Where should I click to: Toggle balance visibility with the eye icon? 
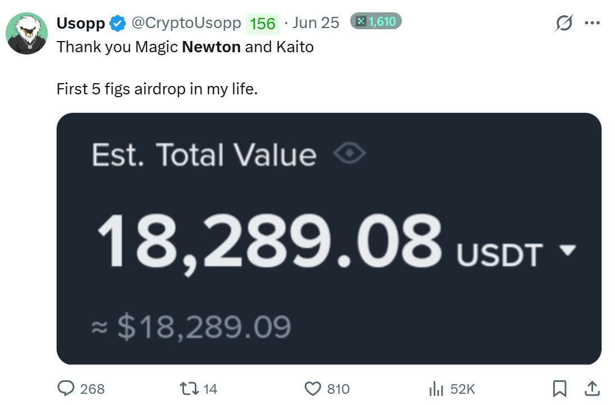[349, 154]
